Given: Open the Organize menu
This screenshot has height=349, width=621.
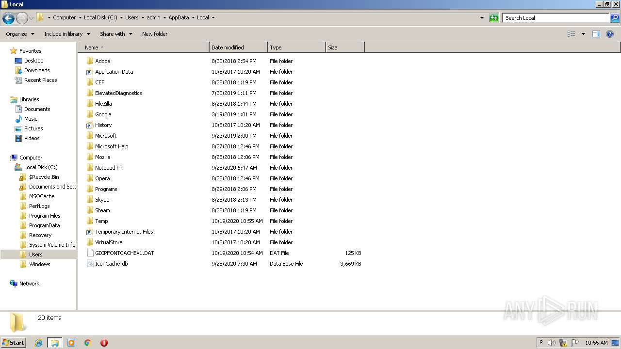Looking at the screenshot, I should coord(20,34).
